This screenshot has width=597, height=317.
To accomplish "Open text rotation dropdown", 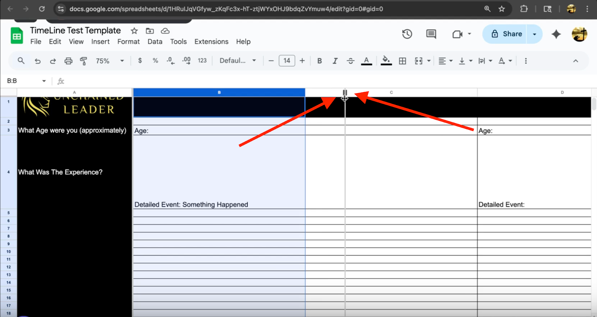I will [505, 61].
